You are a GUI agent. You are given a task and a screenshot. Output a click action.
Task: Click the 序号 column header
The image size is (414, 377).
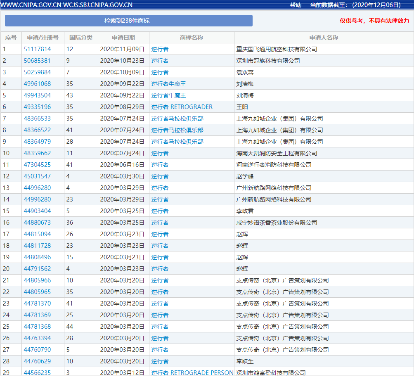coord(10,37)
